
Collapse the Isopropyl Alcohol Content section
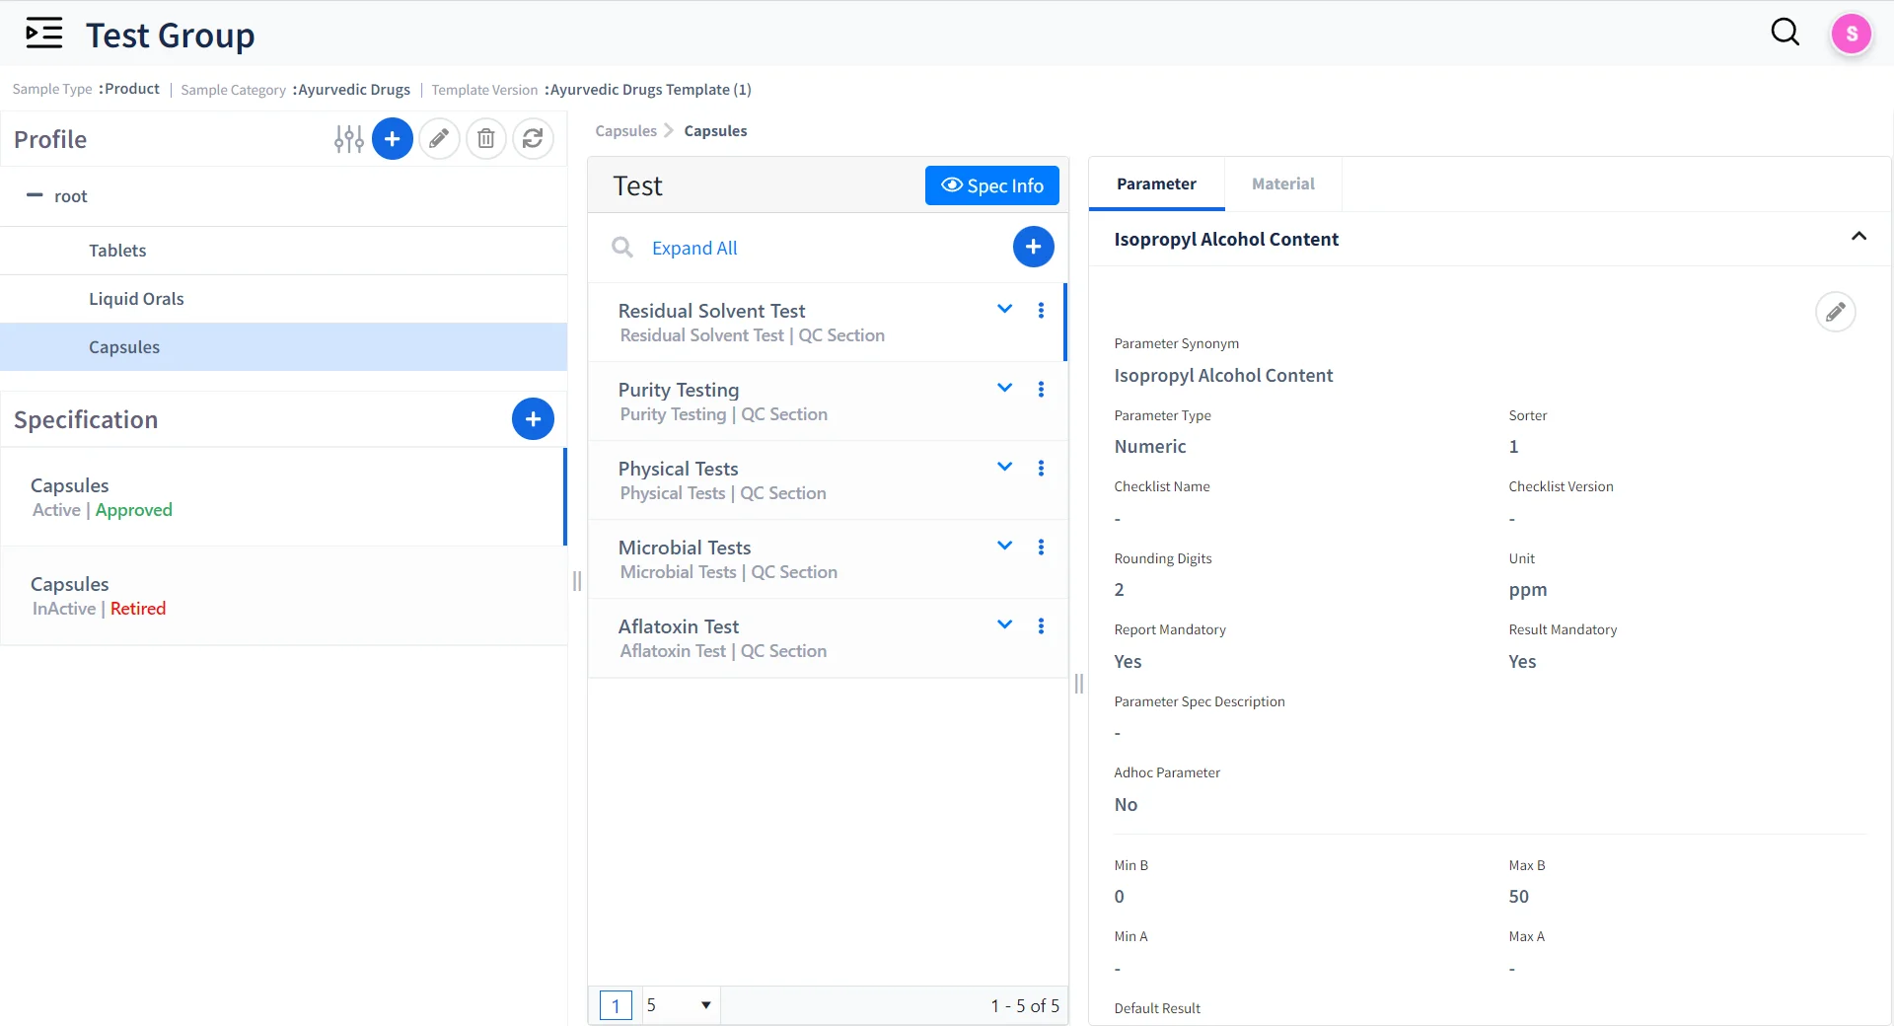[1858, 237]
